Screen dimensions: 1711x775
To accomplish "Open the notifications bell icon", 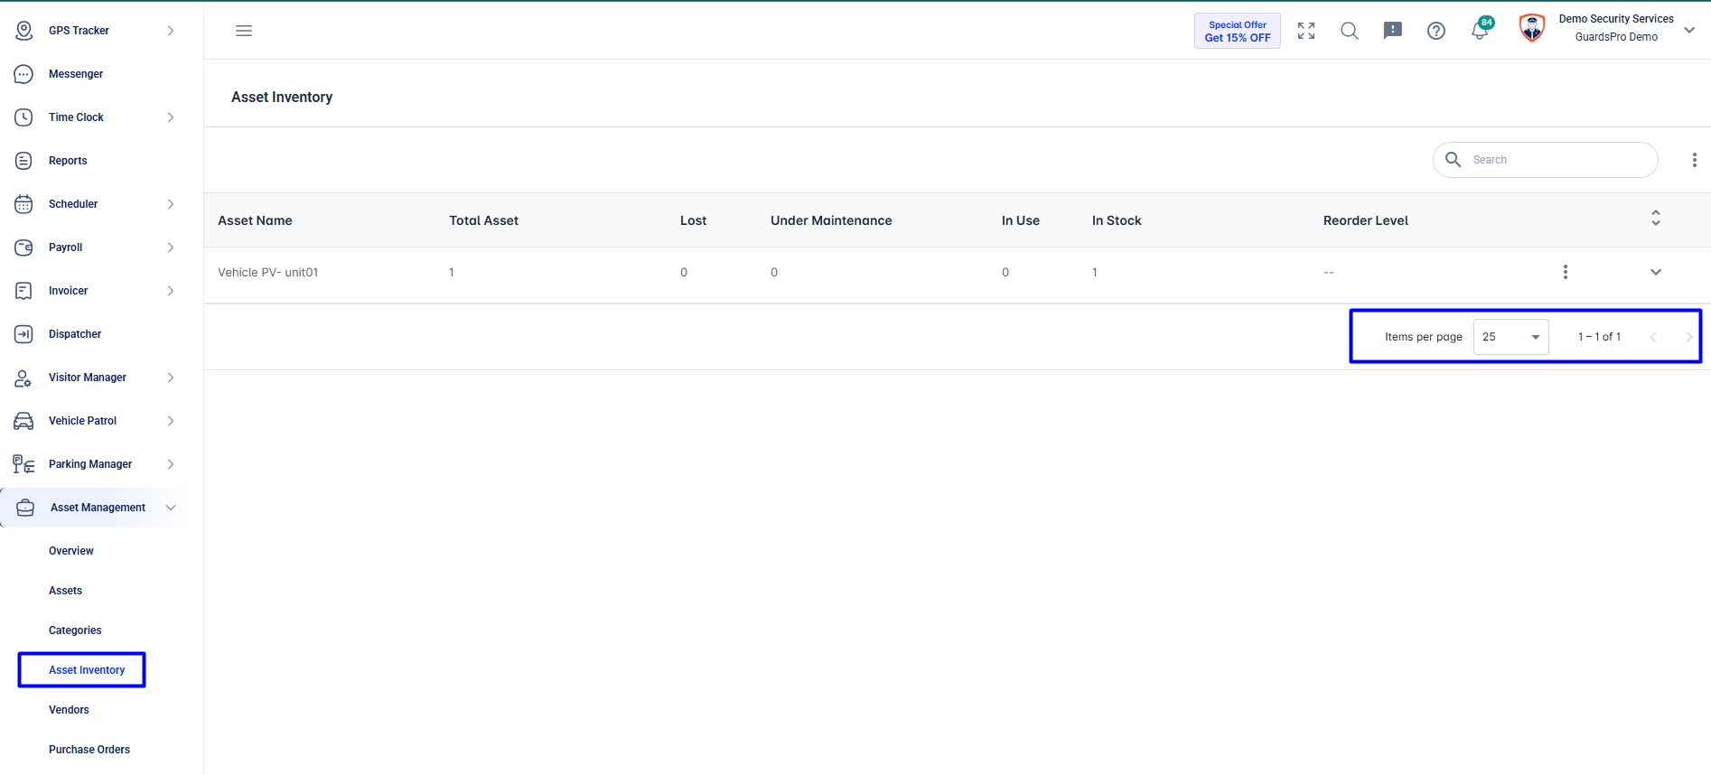I will 1480,30.
